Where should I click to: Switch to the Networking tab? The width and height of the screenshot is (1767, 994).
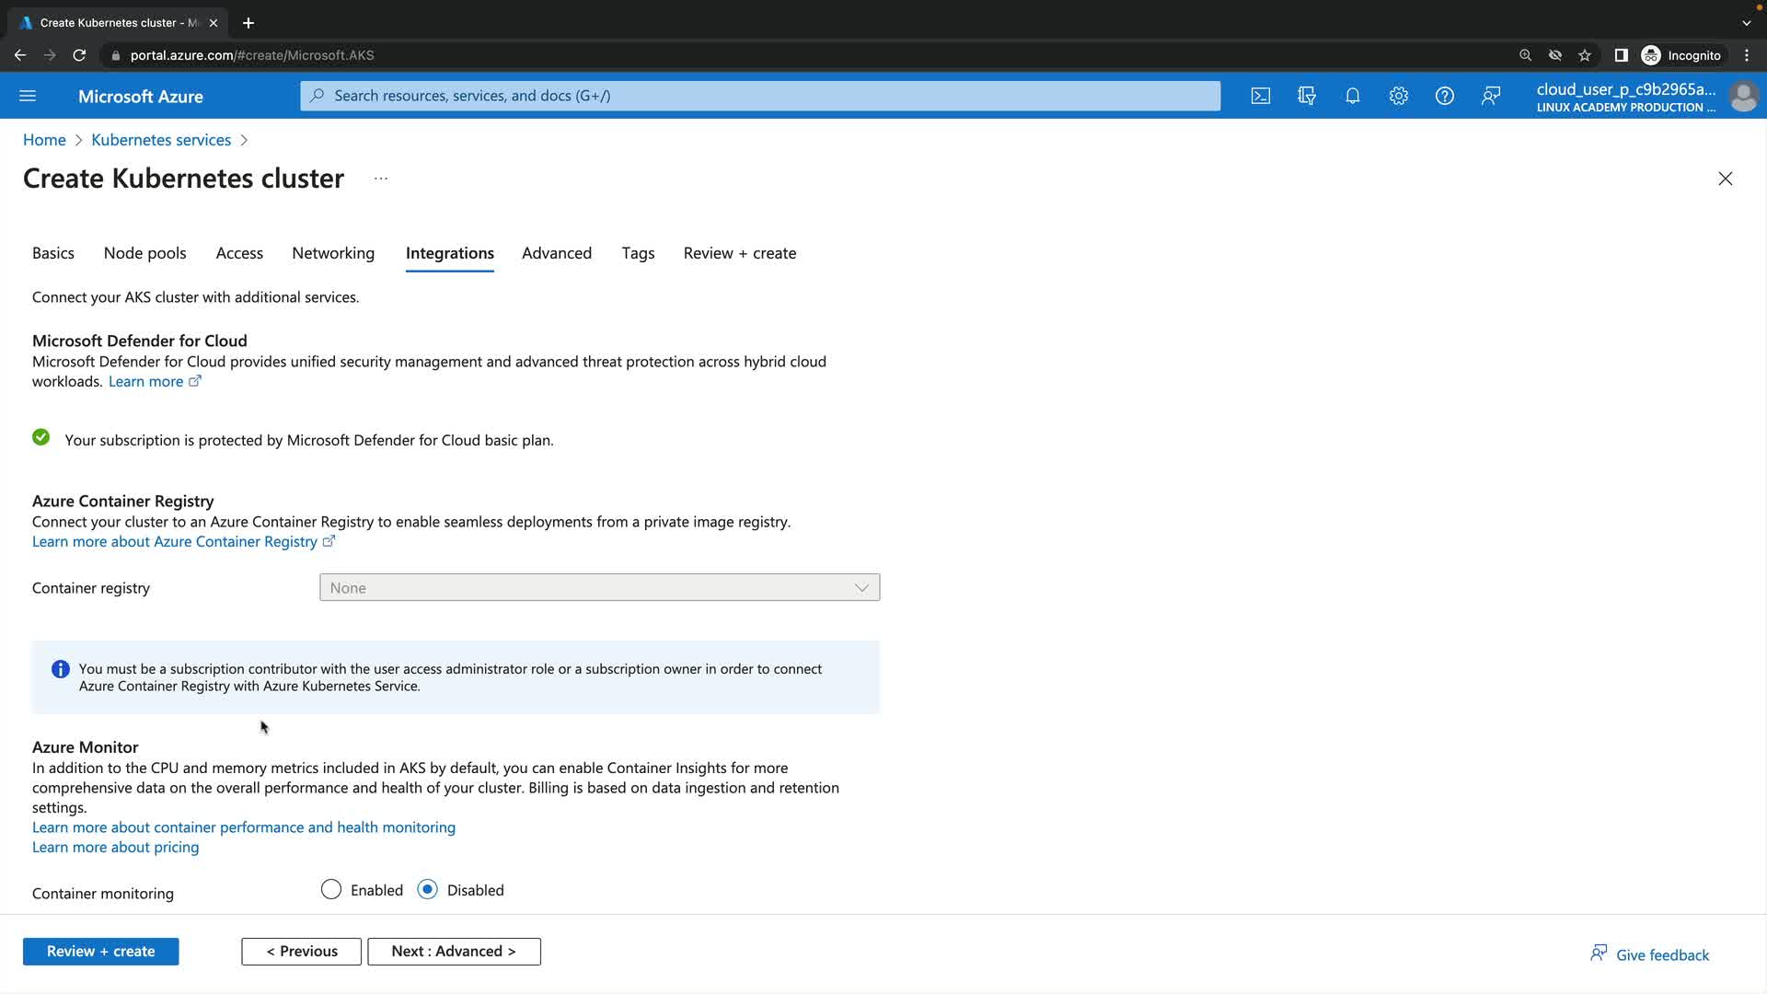[x=333, y=253]
